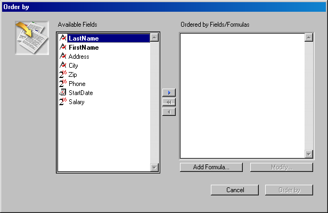Open the Add Formula dialog
Screen dimensions: 328x213
point(211,167)
